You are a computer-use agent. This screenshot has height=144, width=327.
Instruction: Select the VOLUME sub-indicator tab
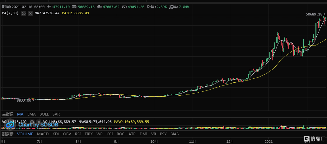tap(25, 134)
